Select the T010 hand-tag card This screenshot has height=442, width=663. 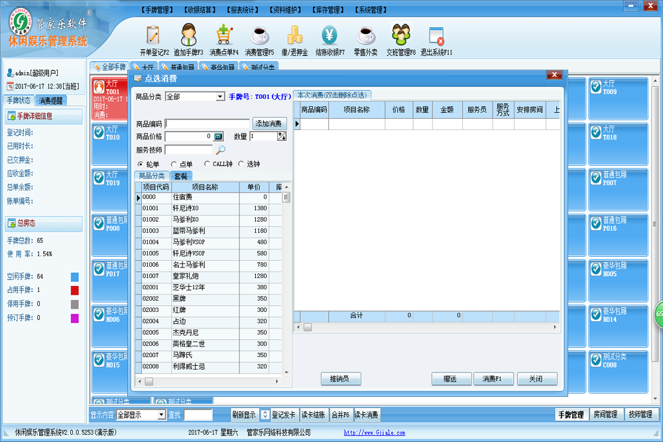pos(110,144)
